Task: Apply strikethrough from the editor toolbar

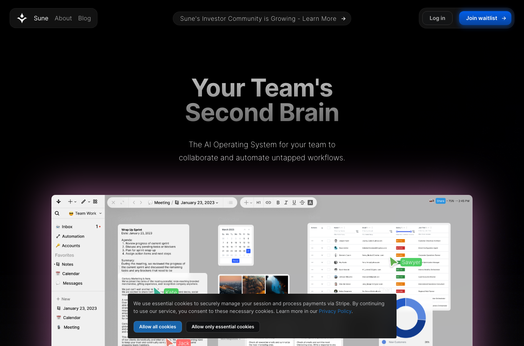Action: tap(302, 203)
